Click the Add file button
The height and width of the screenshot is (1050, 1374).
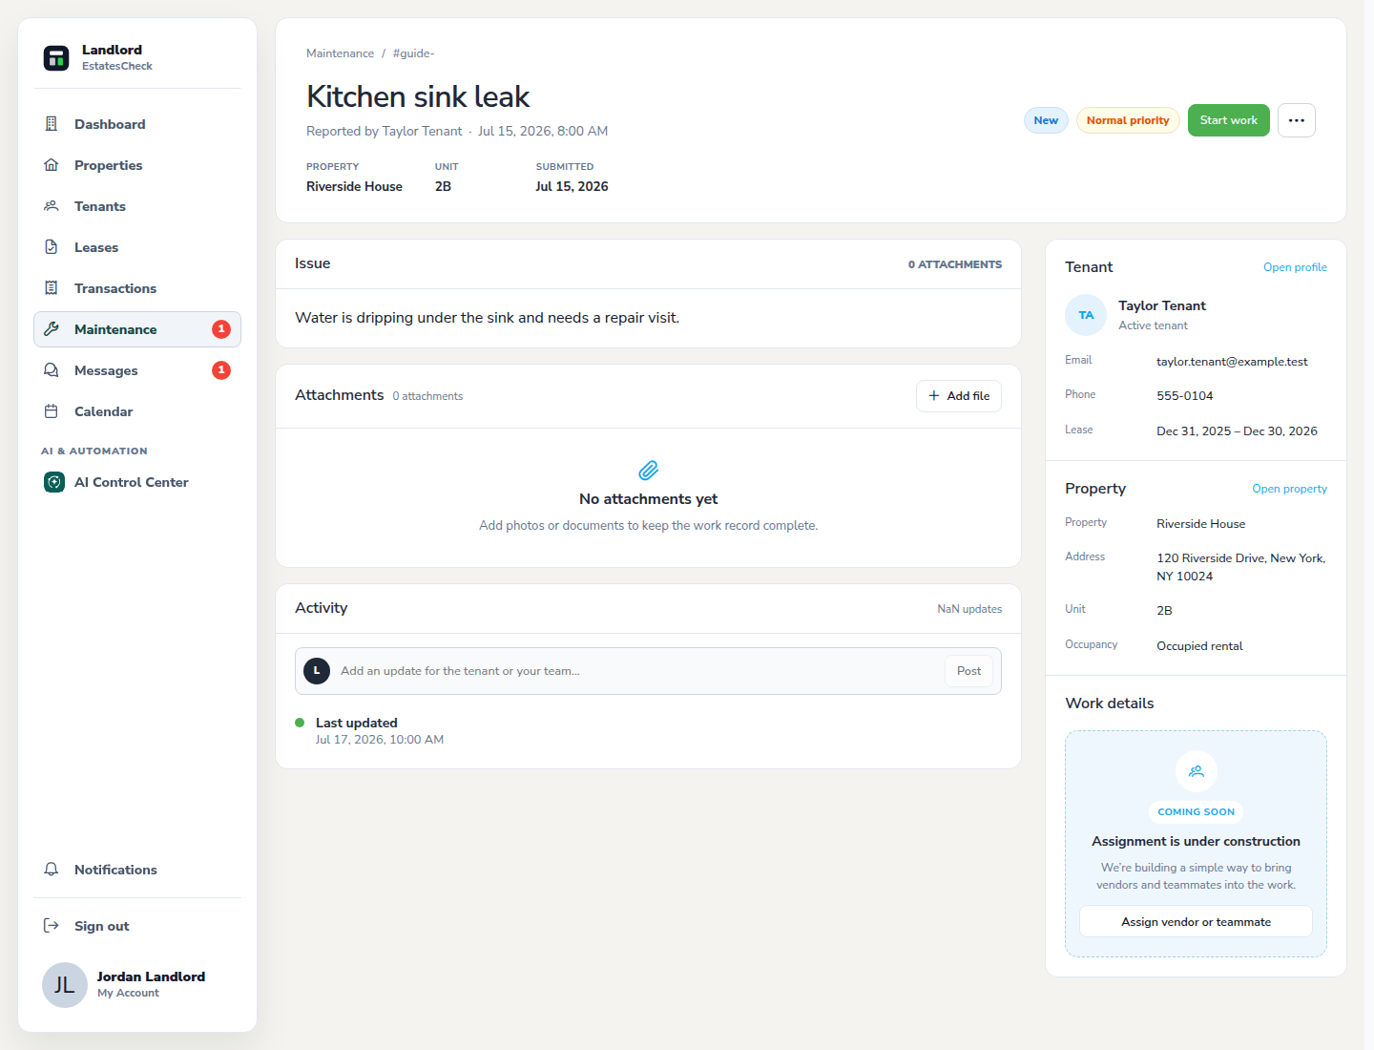point(959,396)
